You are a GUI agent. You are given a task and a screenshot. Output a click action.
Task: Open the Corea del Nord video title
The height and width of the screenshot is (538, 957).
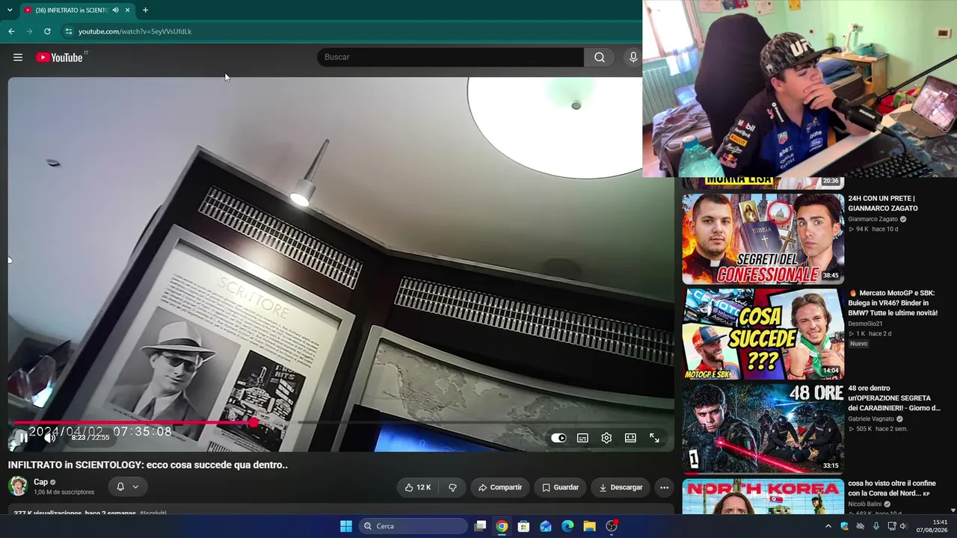[892, 489]
